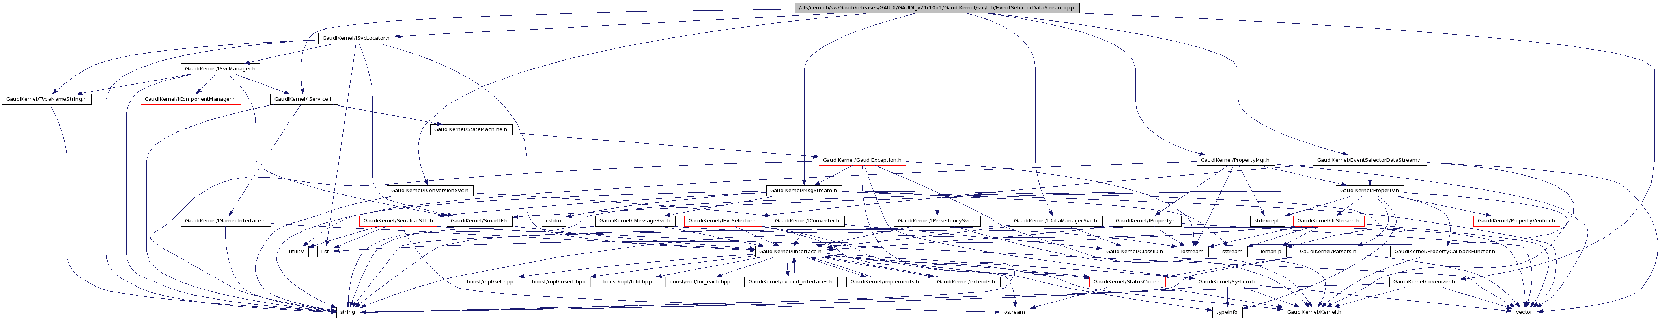This screenshot has width=1660, height=320.
Task: Open the red GaudiKernel/GaudiException.h node
Action: coord(862,160)
